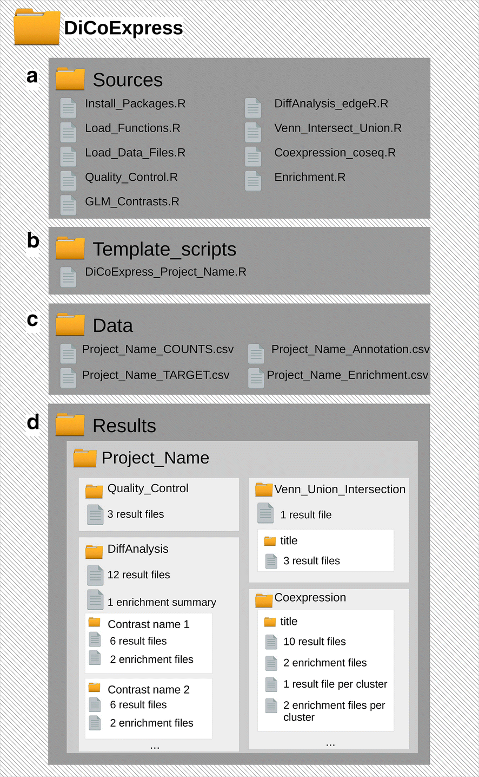Viewport: 479px width, 777px height.
Task: Open the Project_Name folder icon
Action: pyautogui.click(x=85, y=458)
